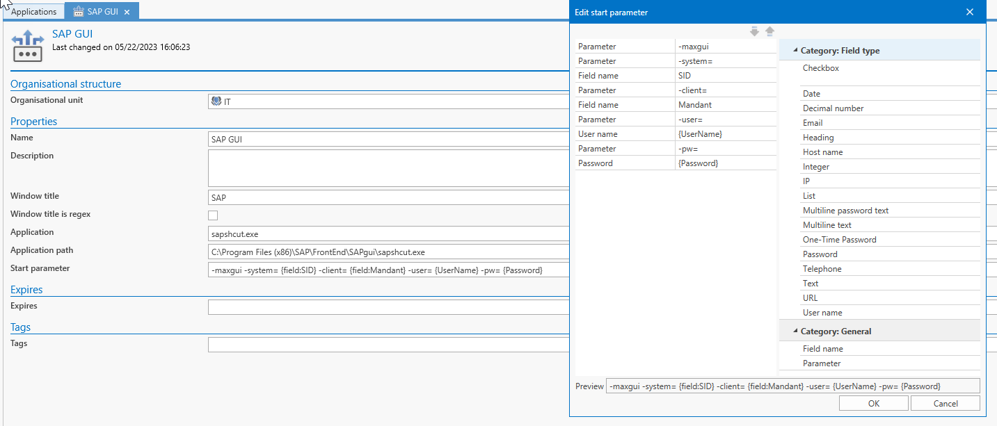
Task: Choose Field name under Category: General
Action: [x=890, y=349]
